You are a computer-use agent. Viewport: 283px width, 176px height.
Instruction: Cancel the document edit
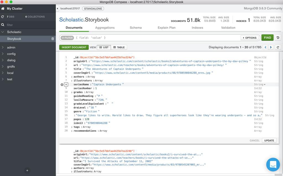pyautogui.click(x=255, y=141)
